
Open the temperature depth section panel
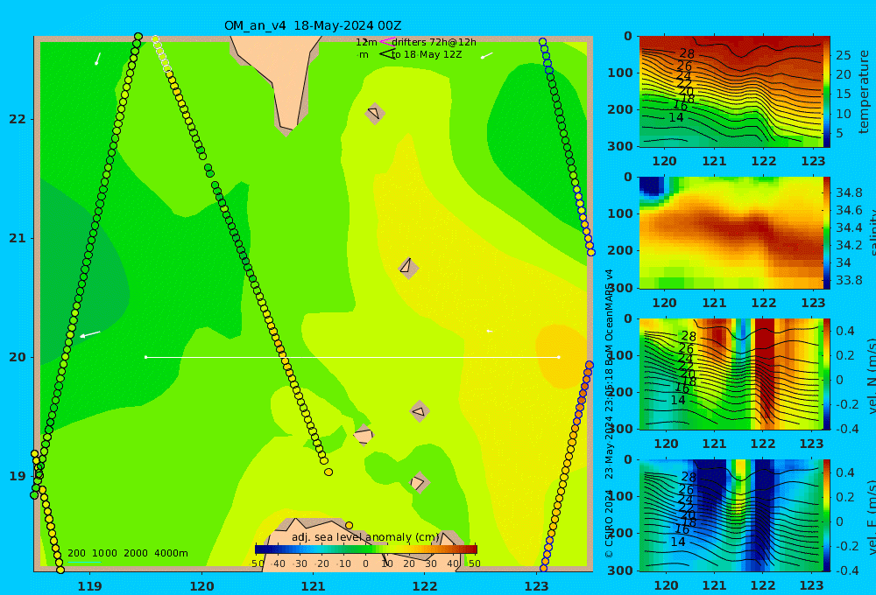tap(731, 92)
